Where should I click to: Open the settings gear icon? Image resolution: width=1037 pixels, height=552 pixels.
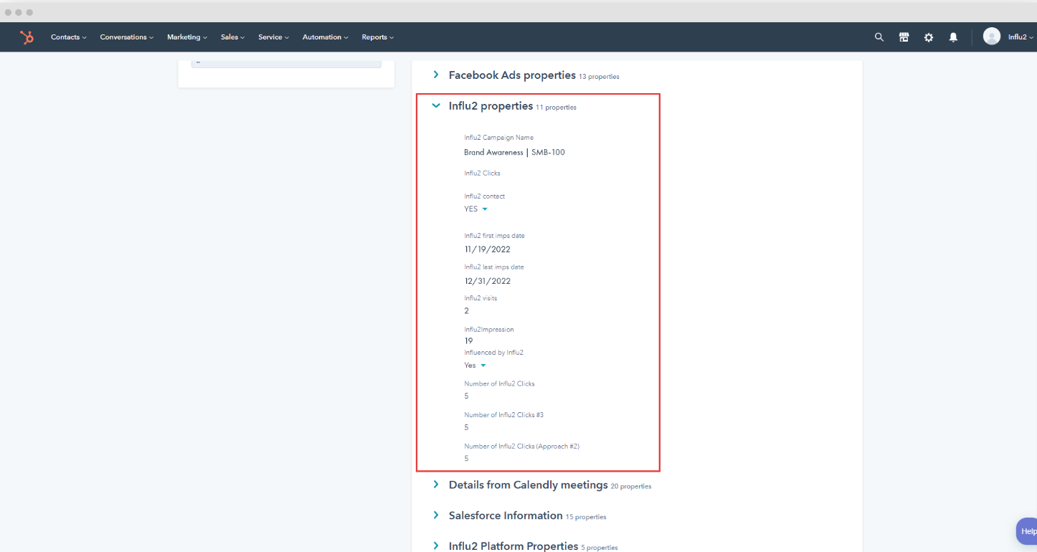point(929,37)
